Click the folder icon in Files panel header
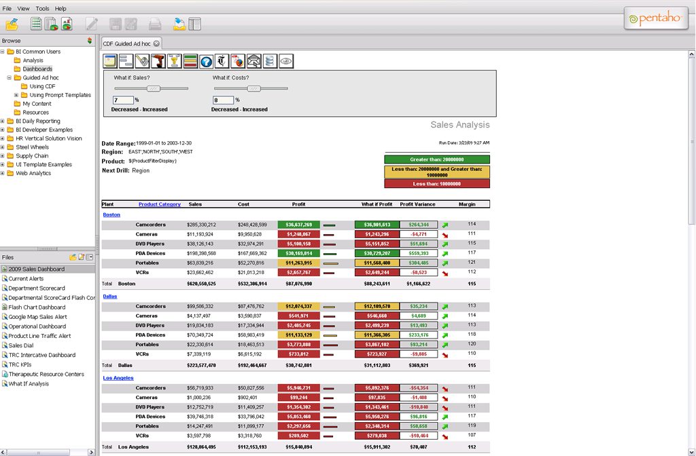Viewport: 696px width, 456px height. click(73, 257)
